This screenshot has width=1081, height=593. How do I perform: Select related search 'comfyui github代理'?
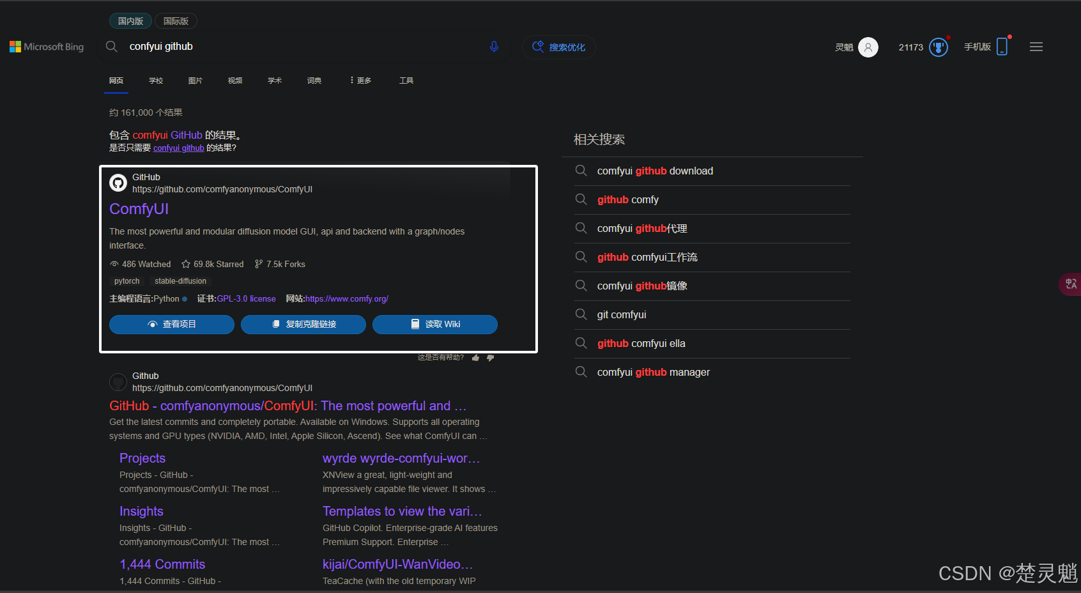click(x=642, y=228)
